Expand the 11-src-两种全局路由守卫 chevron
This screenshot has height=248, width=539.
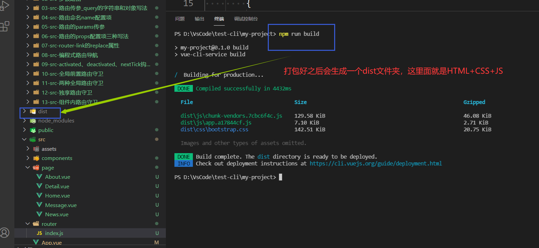(x=28, y=83)
